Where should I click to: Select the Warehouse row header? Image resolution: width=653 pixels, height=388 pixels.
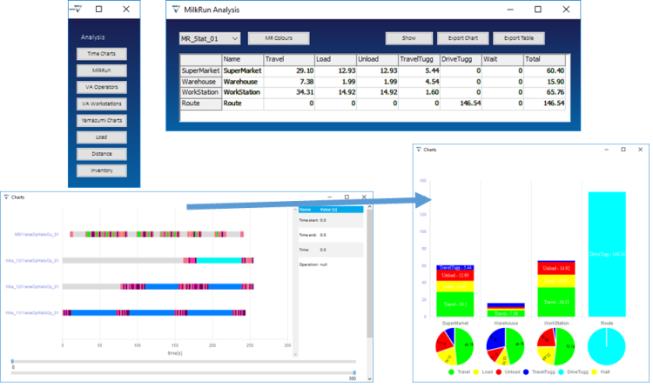click(201, 82)
